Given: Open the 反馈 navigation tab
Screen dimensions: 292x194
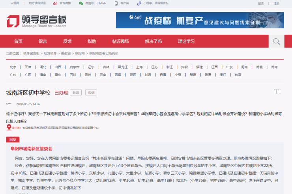Looking at the screenshot, I should 67,41.
